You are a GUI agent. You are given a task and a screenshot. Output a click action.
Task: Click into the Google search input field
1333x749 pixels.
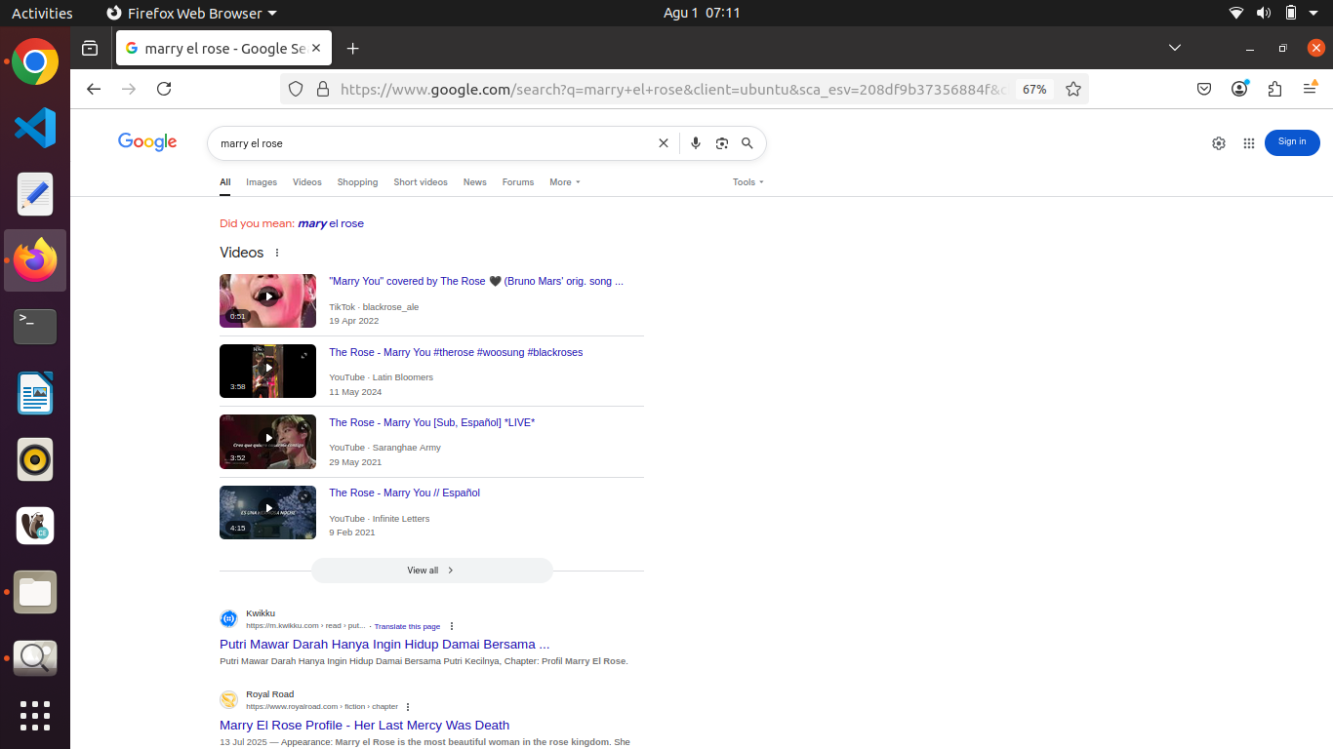(429, 143)
